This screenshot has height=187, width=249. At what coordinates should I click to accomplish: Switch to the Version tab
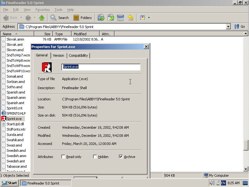tap(59, 55)
